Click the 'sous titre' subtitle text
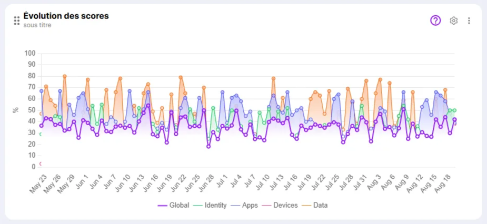 click(37, 25)
